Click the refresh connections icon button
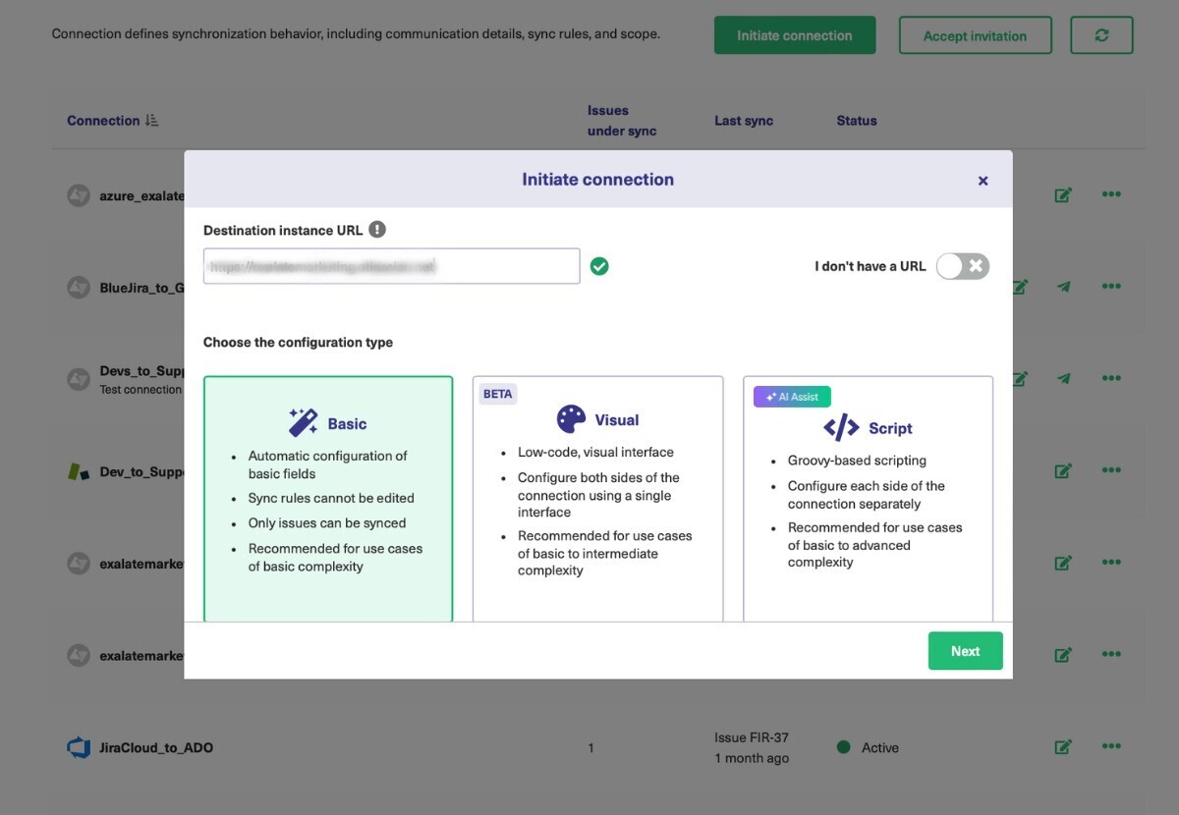This screenshot has height=815, width=1179. click(x=1101, y=35)
